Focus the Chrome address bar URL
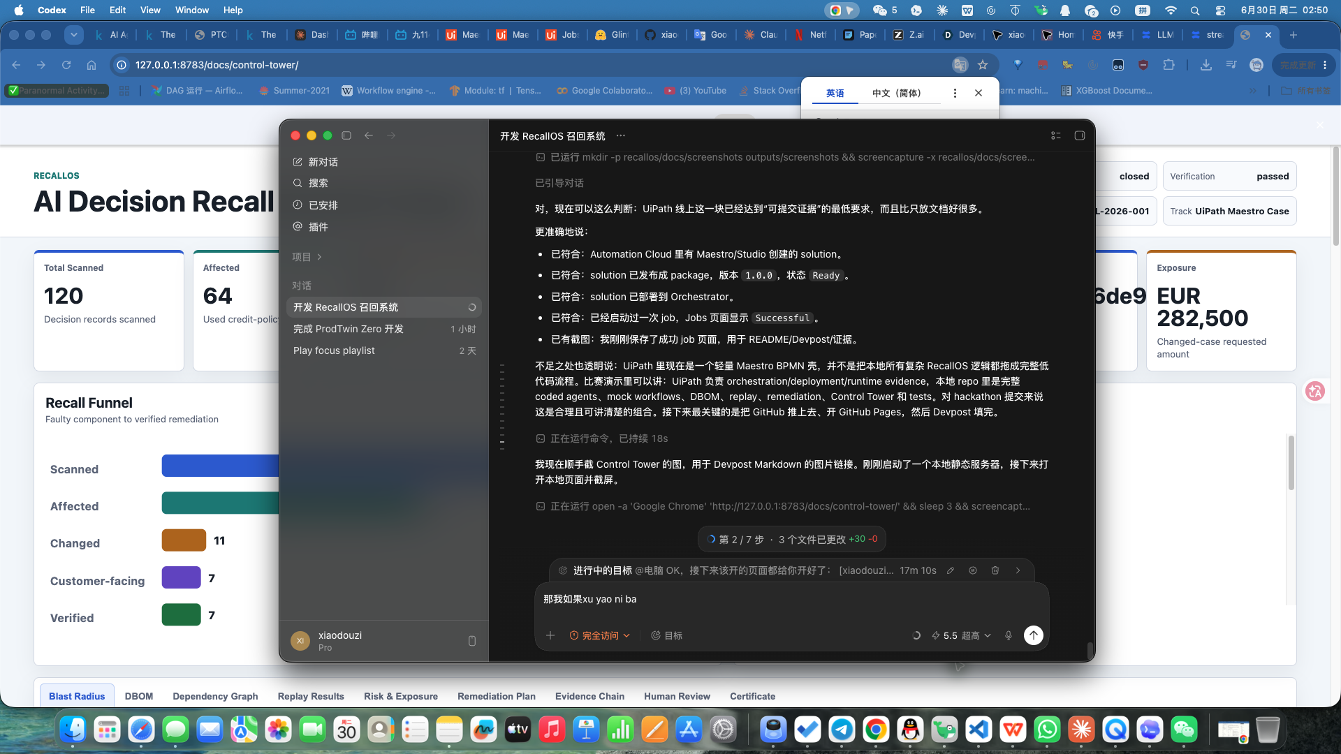 click(x=217, y=65)
